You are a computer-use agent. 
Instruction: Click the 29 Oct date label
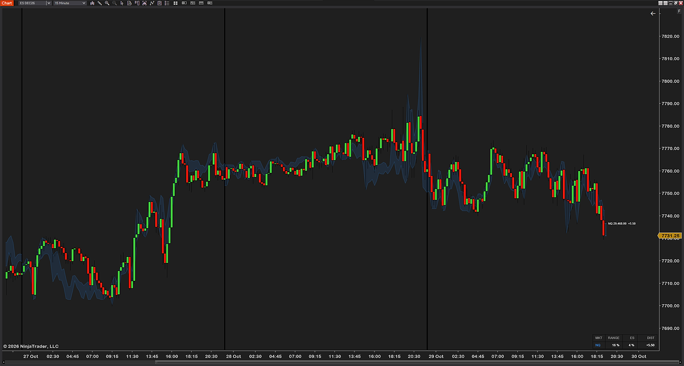[x=436, y=356]
